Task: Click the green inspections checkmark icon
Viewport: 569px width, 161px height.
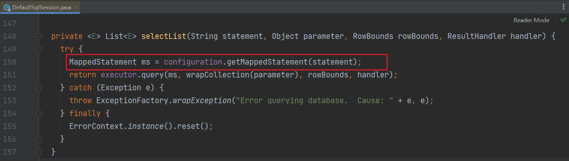Action: point(563,20)
